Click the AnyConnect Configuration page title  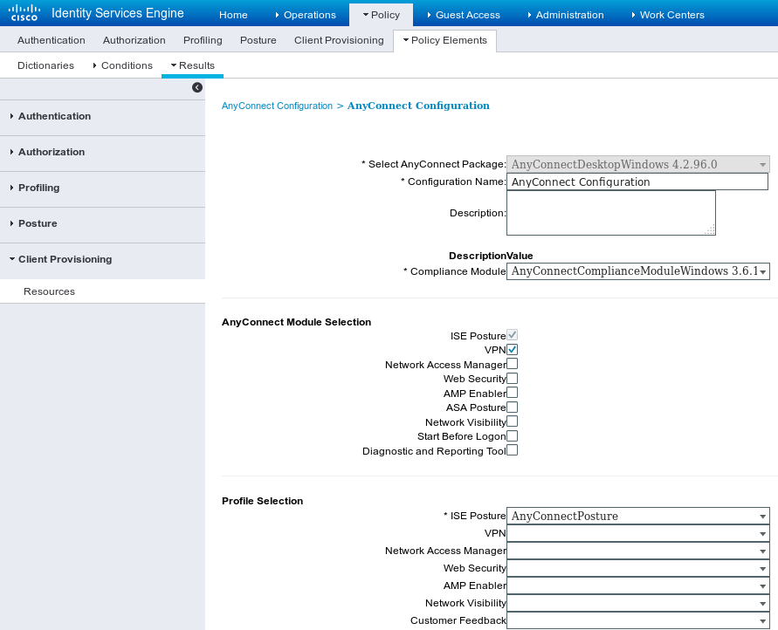418,106
